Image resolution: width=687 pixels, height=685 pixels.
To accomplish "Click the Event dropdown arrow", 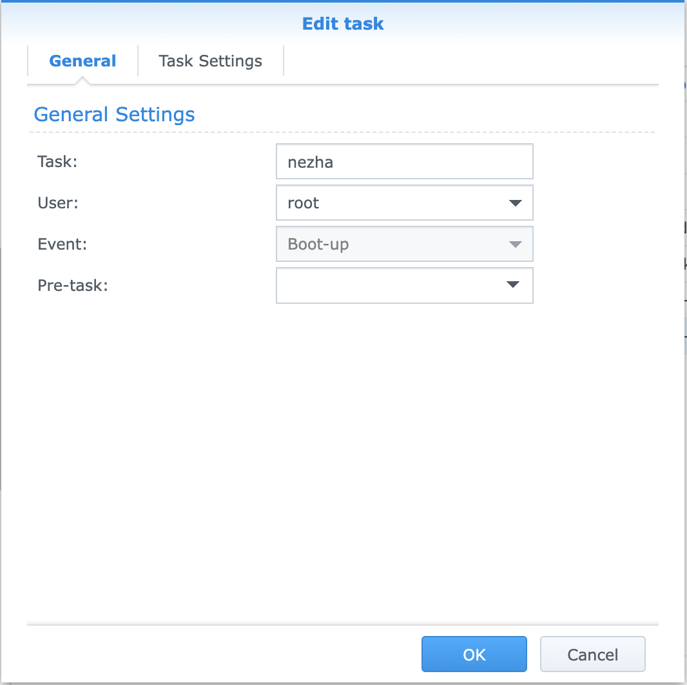I will (514, 244).
